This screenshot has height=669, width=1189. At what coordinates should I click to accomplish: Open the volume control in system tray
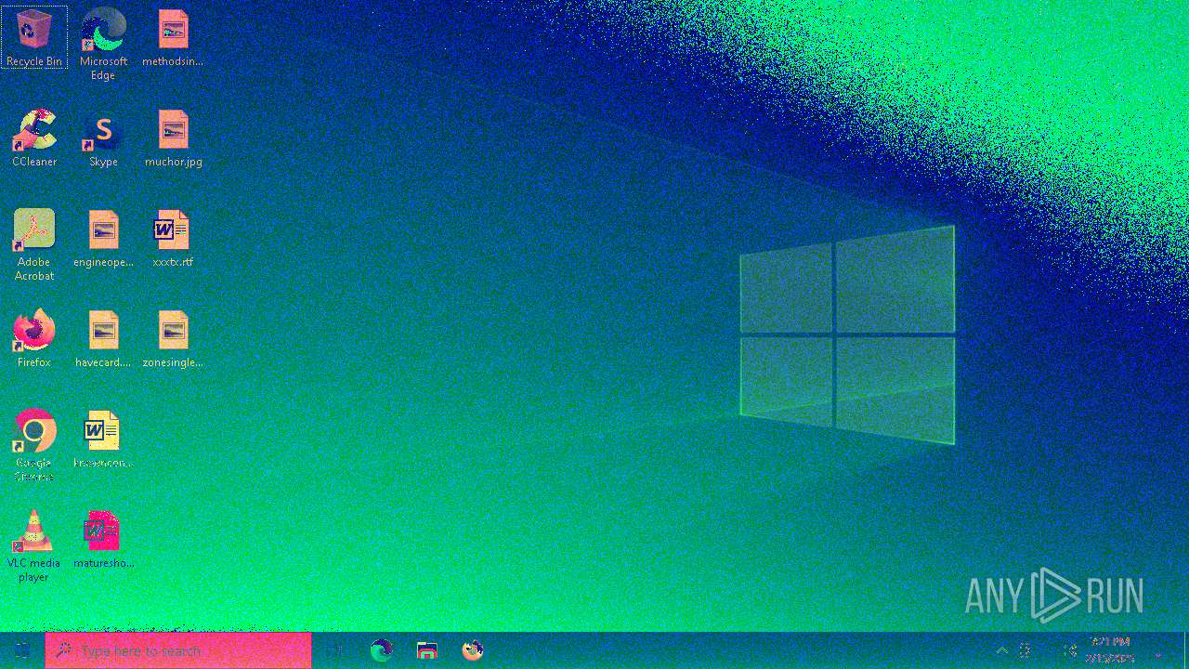(x=1070, y=650)
